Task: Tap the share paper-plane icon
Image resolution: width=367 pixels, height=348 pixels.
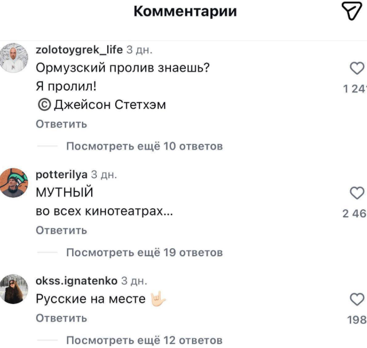Action: (350, 11)
